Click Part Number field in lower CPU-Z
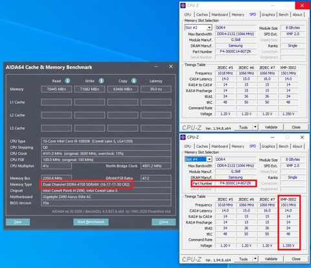 coord(235,183)
